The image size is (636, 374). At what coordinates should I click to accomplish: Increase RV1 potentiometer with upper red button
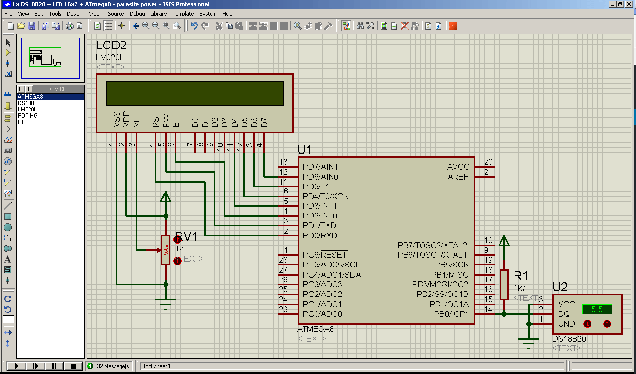tap(177, 240)
